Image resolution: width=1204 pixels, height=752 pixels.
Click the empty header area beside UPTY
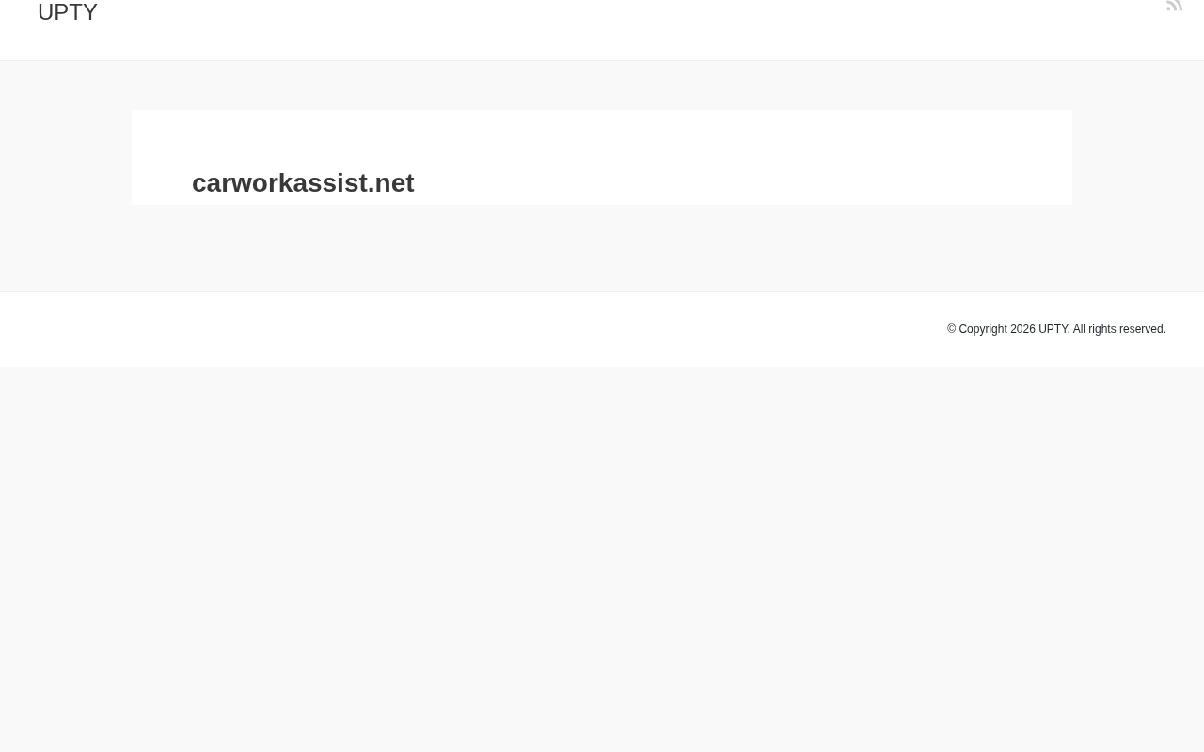[x=602, y=28]
